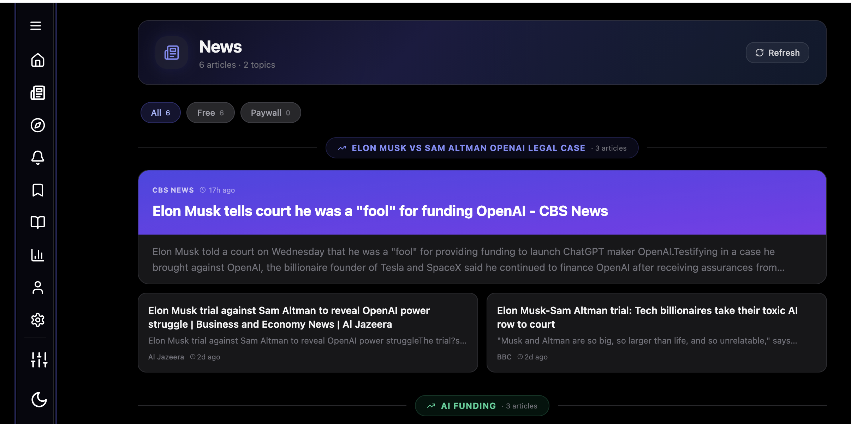Click the "2d ago" timestamp on the Al Jazeera card

pos(208,357)
